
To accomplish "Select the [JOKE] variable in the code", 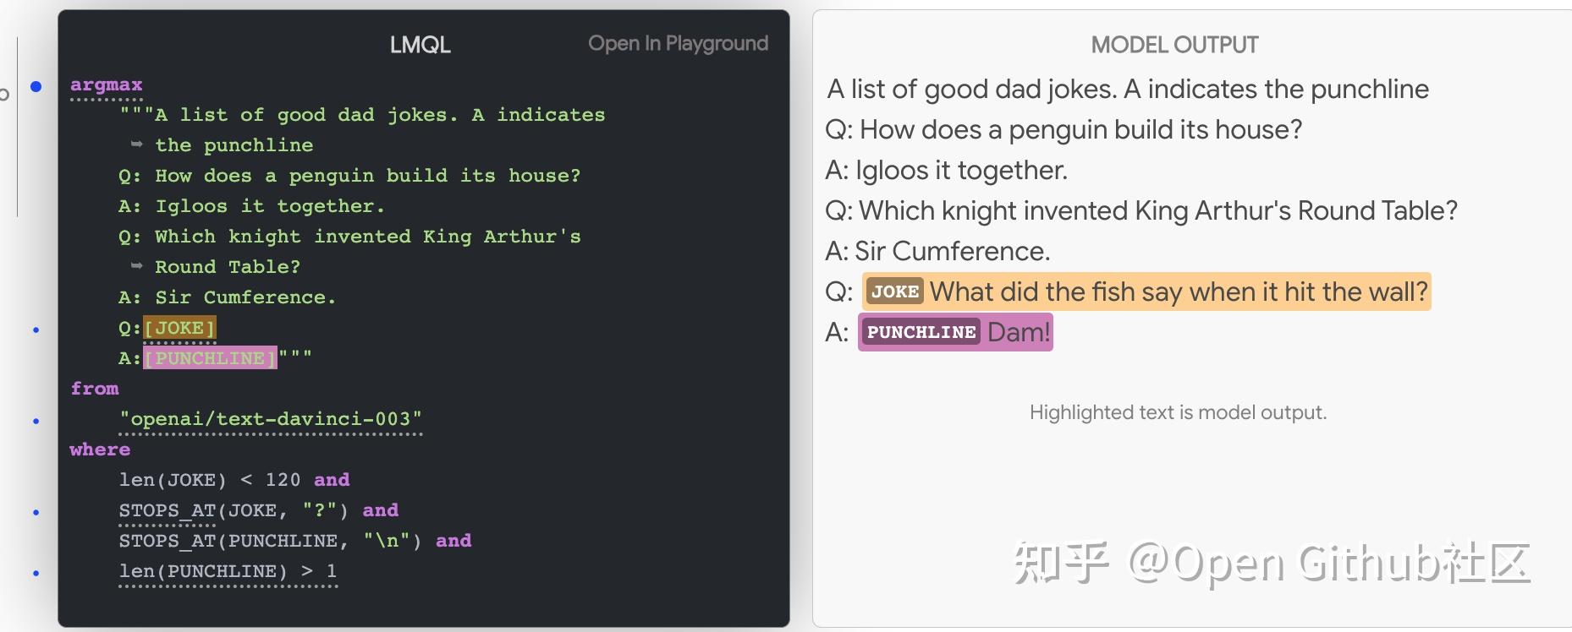I will click(179, 328).
